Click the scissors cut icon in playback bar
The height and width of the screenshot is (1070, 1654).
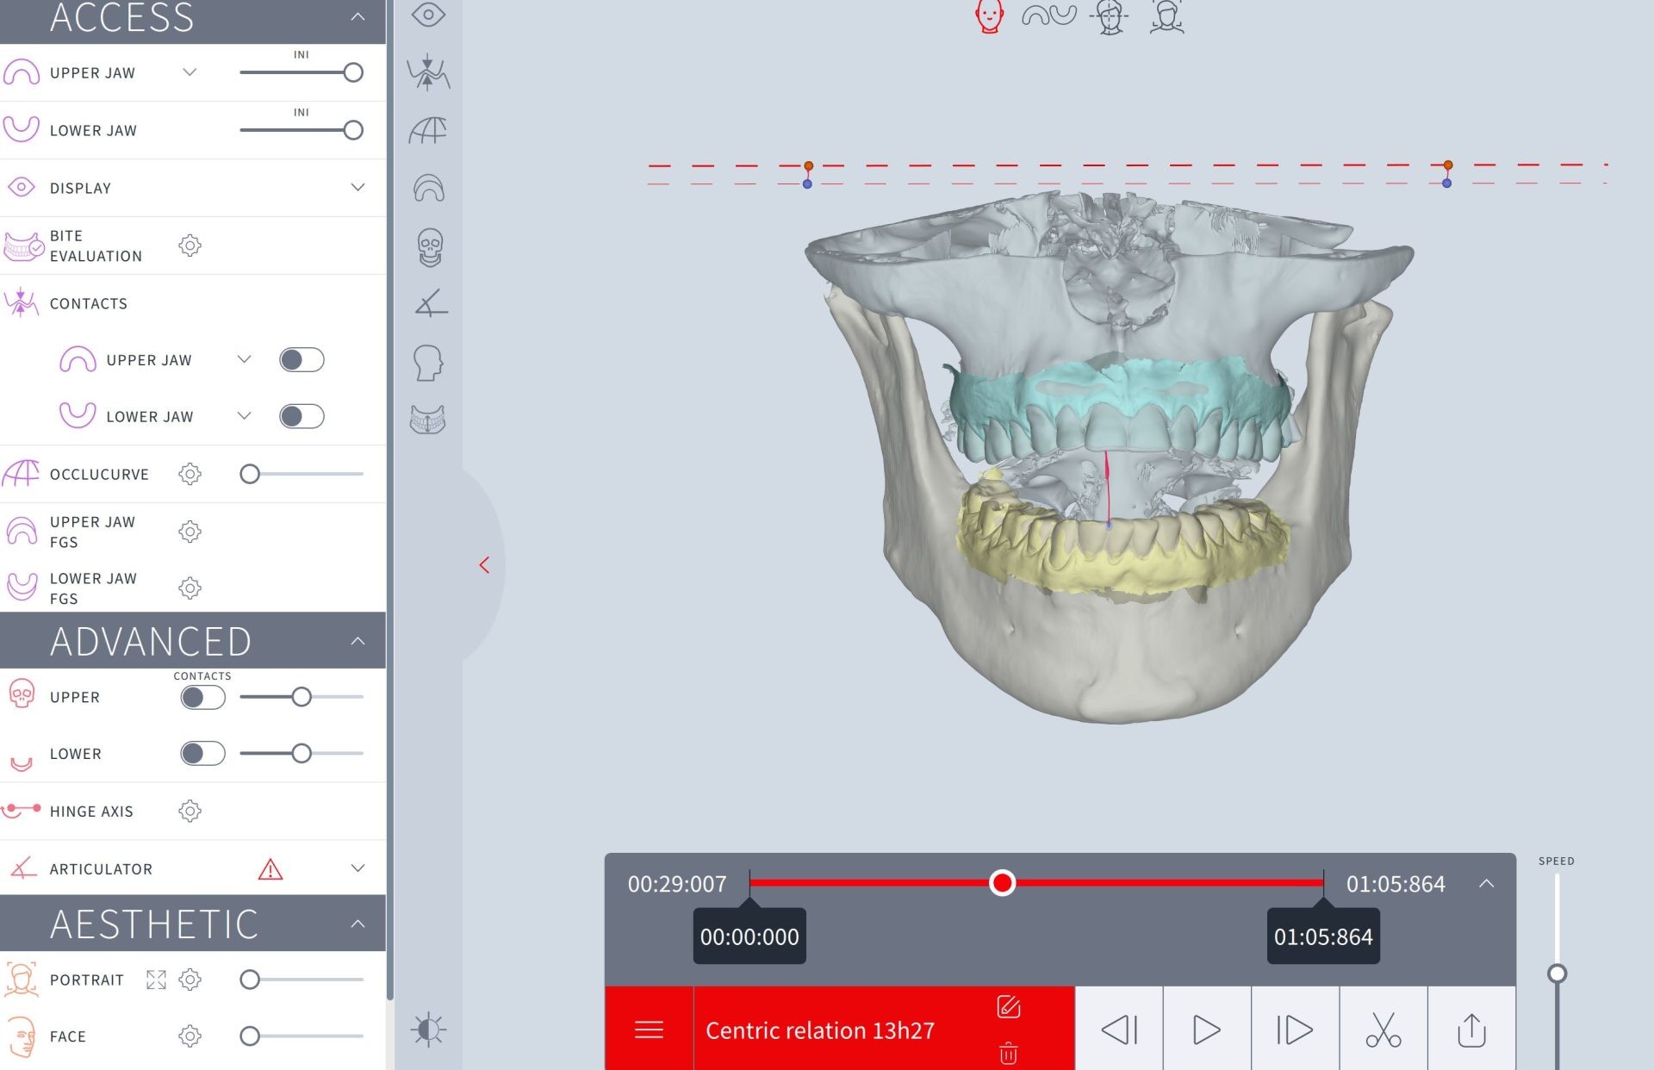[1383, 1030]
